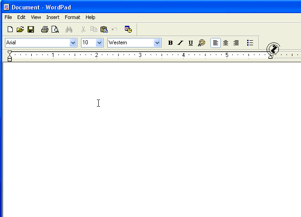Create a new document with the New icon
Image resolution: width=301 pixels, height=217 pixels.
(x=10, y=29)
